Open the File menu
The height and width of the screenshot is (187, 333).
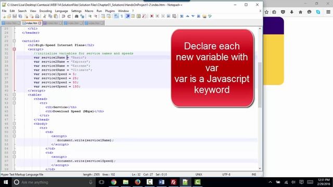[4, 11]
